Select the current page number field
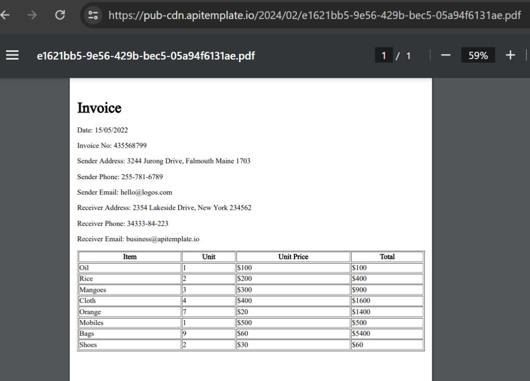The height and width of the screenshot is (381, 530). click(x=384, y=55)
